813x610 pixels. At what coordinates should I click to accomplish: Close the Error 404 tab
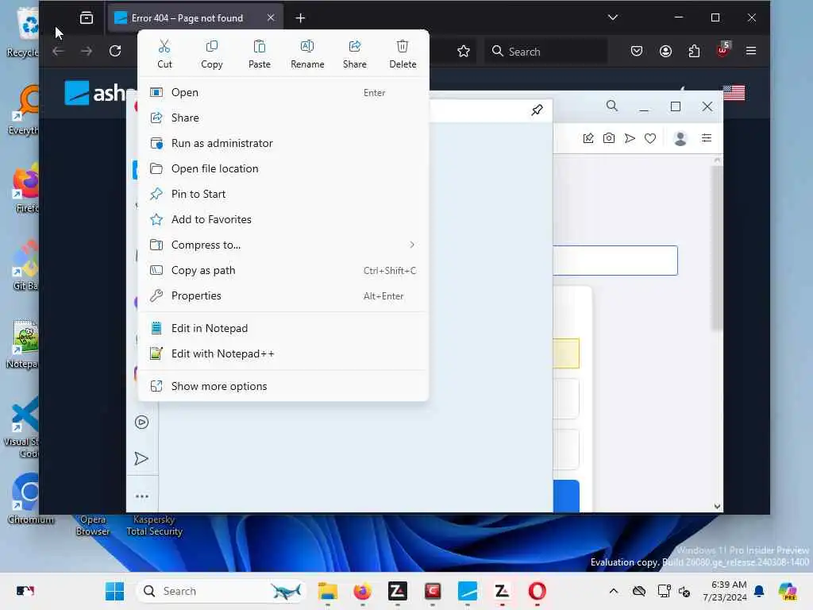click(271, 17)
